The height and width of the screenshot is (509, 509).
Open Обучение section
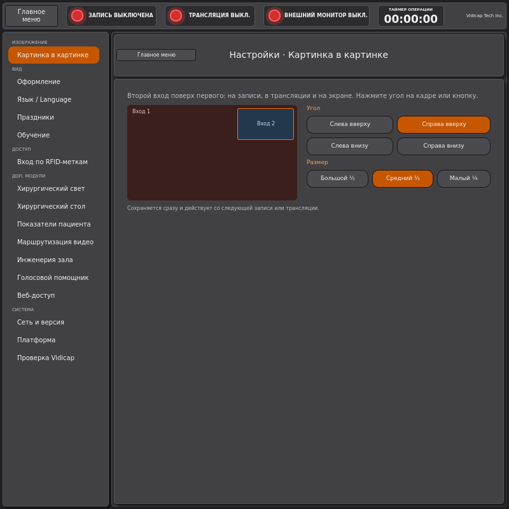click(x=53, y=136)
